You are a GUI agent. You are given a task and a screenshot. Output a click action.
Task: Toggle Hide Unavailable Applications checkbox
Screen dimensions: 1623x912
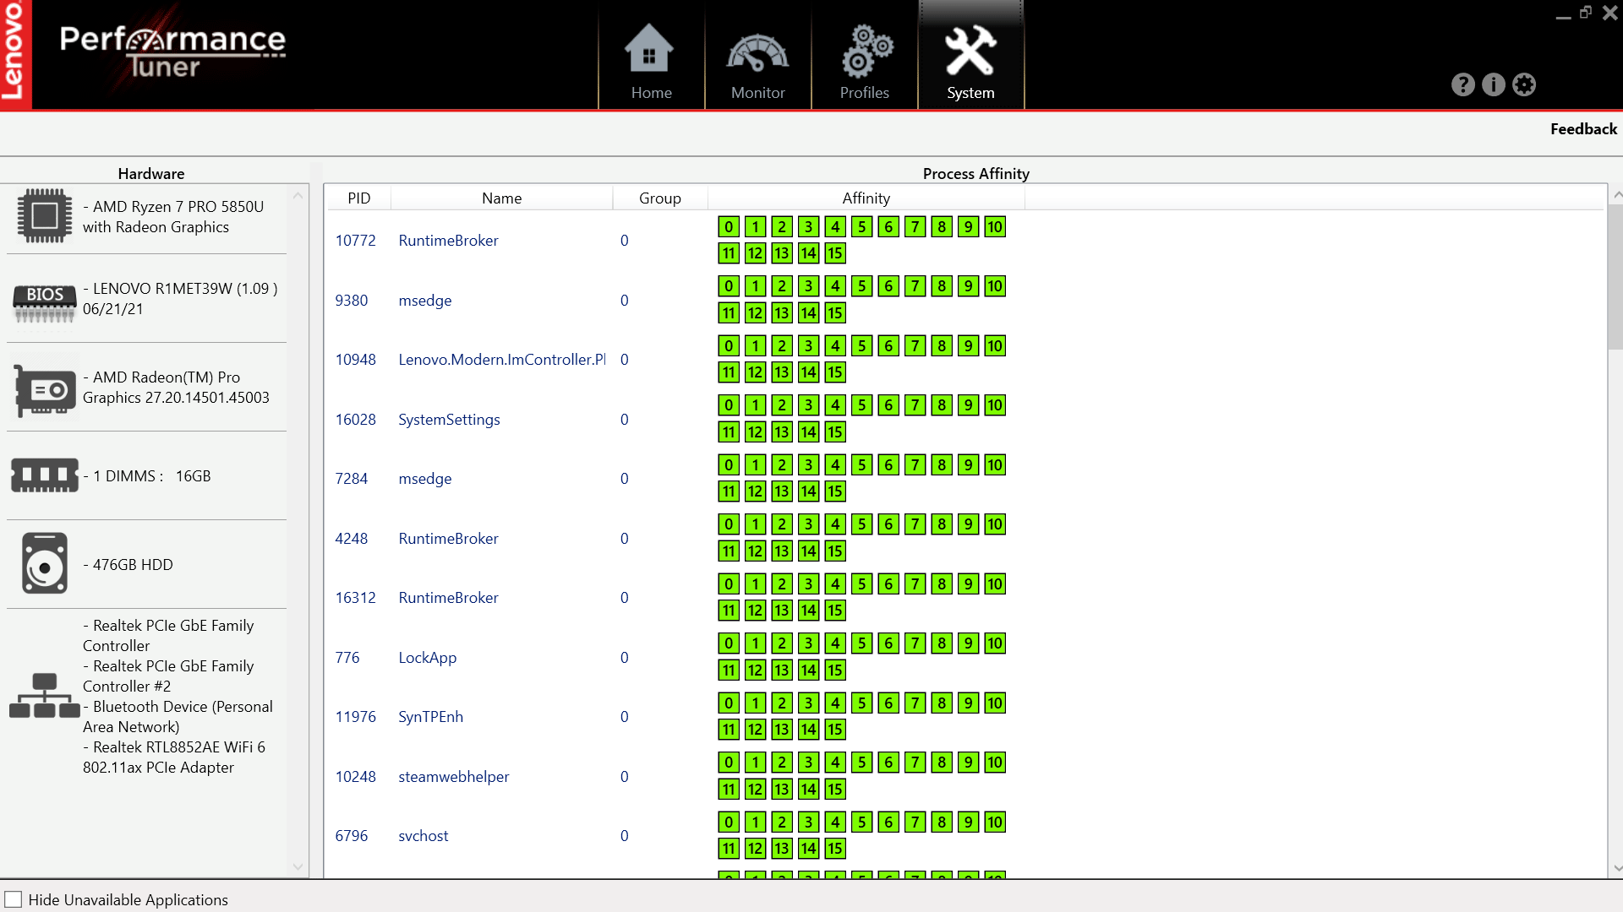click(14, 899)
